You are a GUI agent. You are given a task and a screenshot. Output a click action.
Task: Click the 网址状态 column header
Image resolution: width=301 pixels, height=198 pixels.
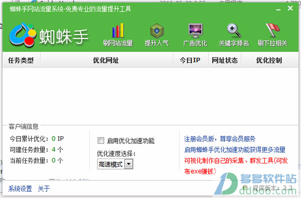coord(225,60)
